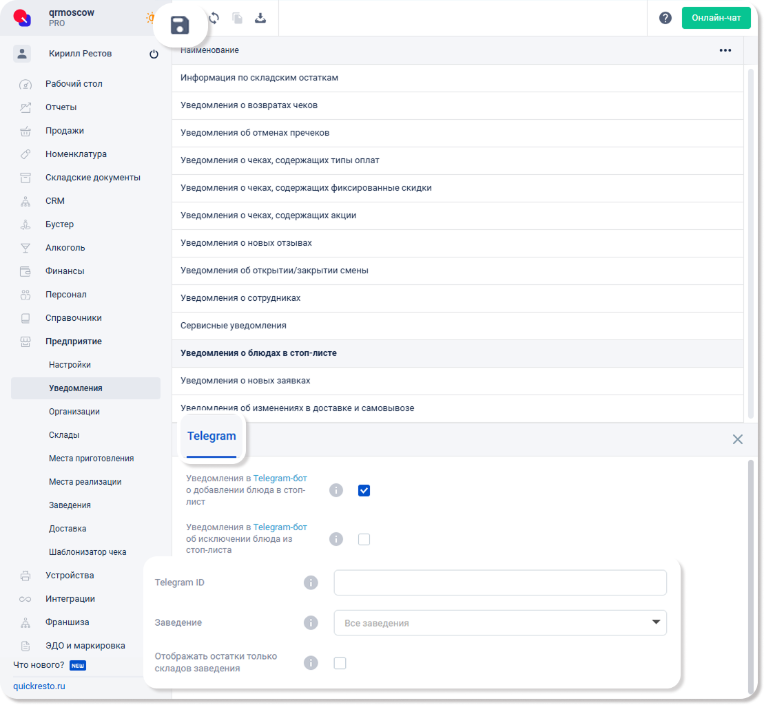
Task: Click the notifications list vertical scrollbar
Action: pos(751,241)
